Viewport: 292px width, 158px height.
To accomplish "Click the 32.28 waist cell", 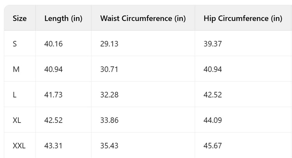I will (x=109, y=95).
